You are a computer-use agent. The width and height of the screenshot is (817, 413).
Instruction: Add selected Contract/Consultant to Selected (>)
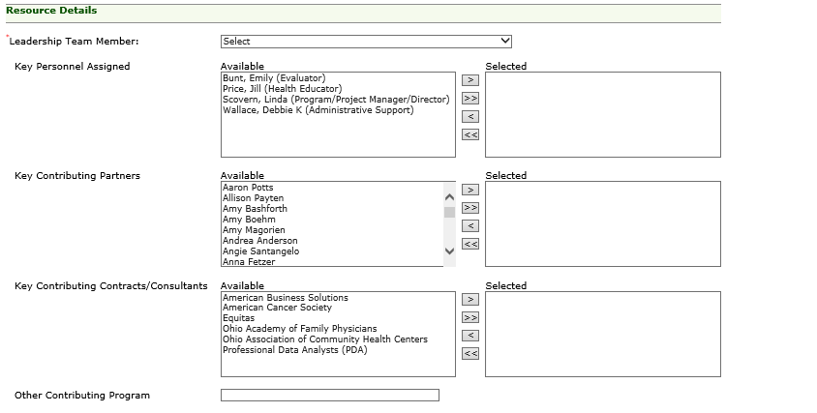point(470,299)
